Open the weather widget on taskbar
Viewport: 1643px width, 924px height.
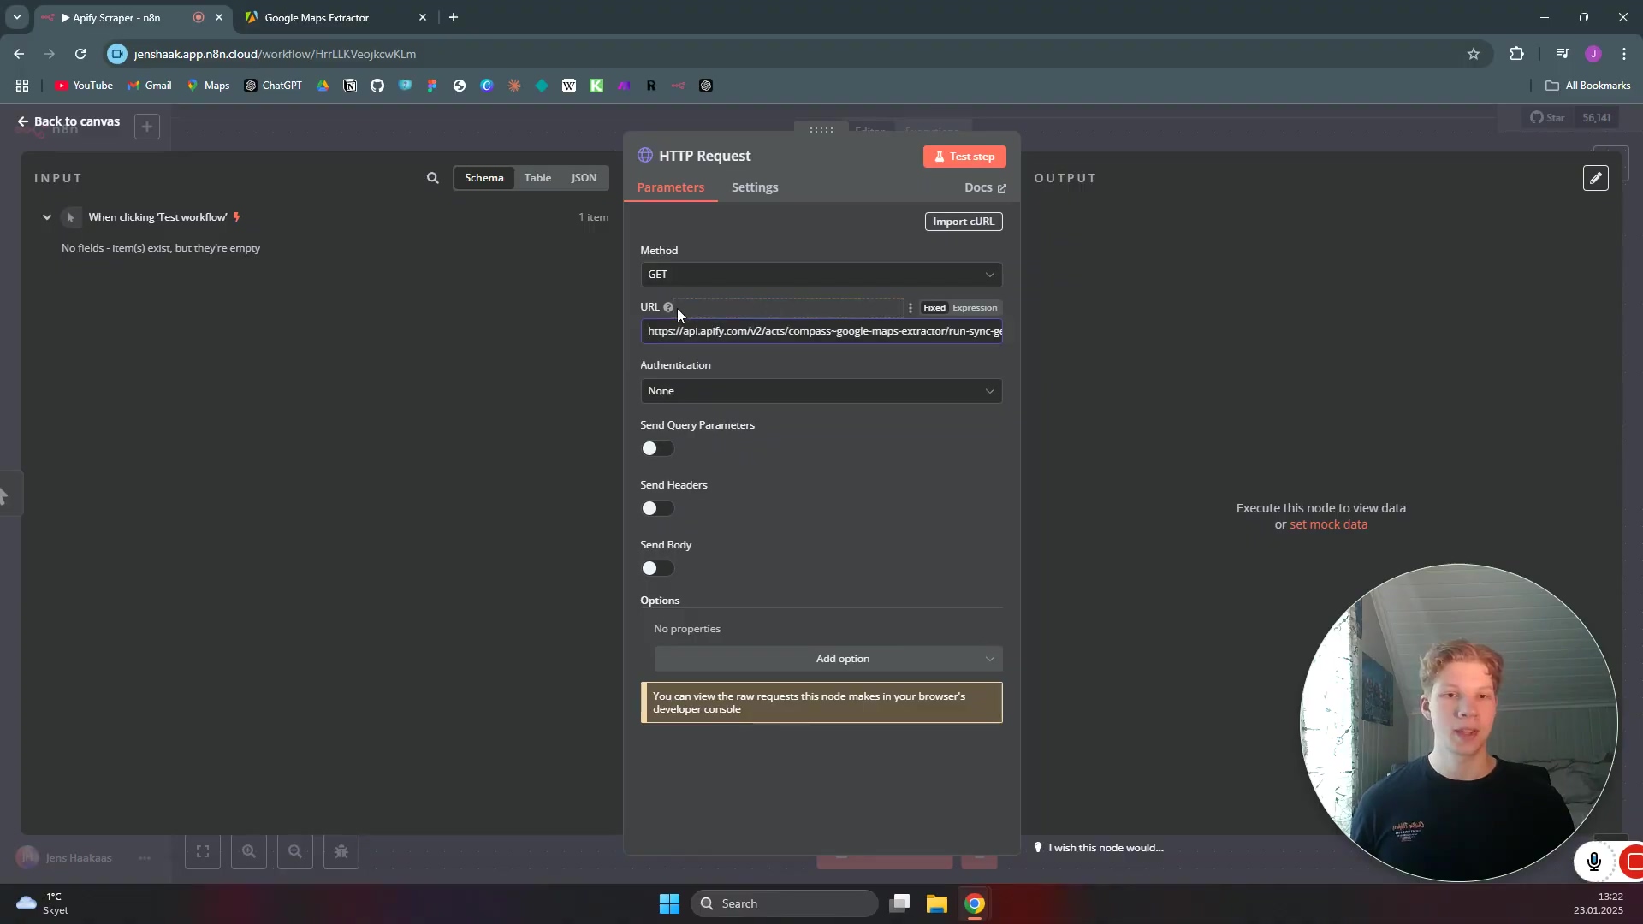point(43,903)
